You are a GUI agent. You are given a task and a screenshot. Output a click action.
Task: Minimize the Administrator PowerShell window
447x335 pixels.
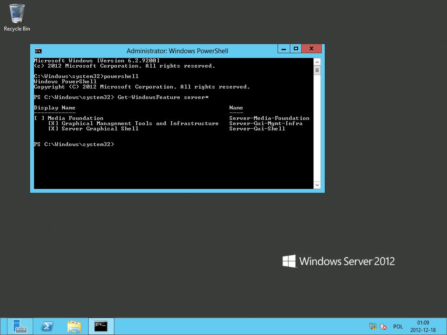[x=284, y=49]
